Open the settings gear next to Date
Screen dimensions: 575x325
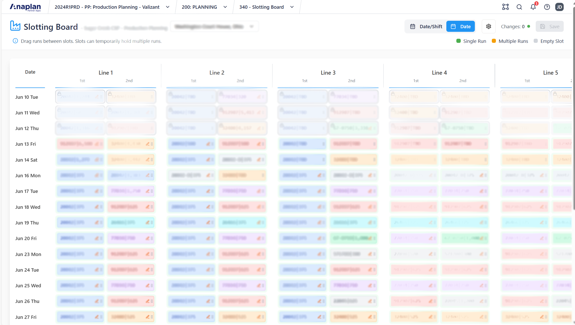tap(488, 26)
